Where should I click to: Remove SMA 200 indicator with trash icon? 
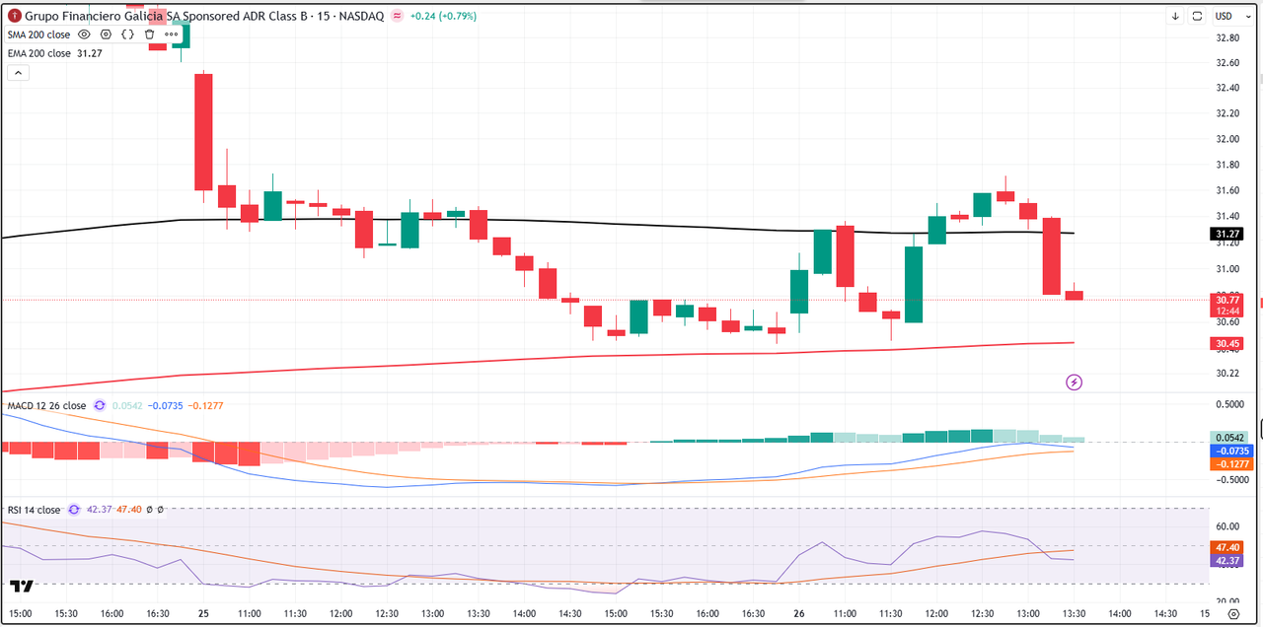(149, 34)
